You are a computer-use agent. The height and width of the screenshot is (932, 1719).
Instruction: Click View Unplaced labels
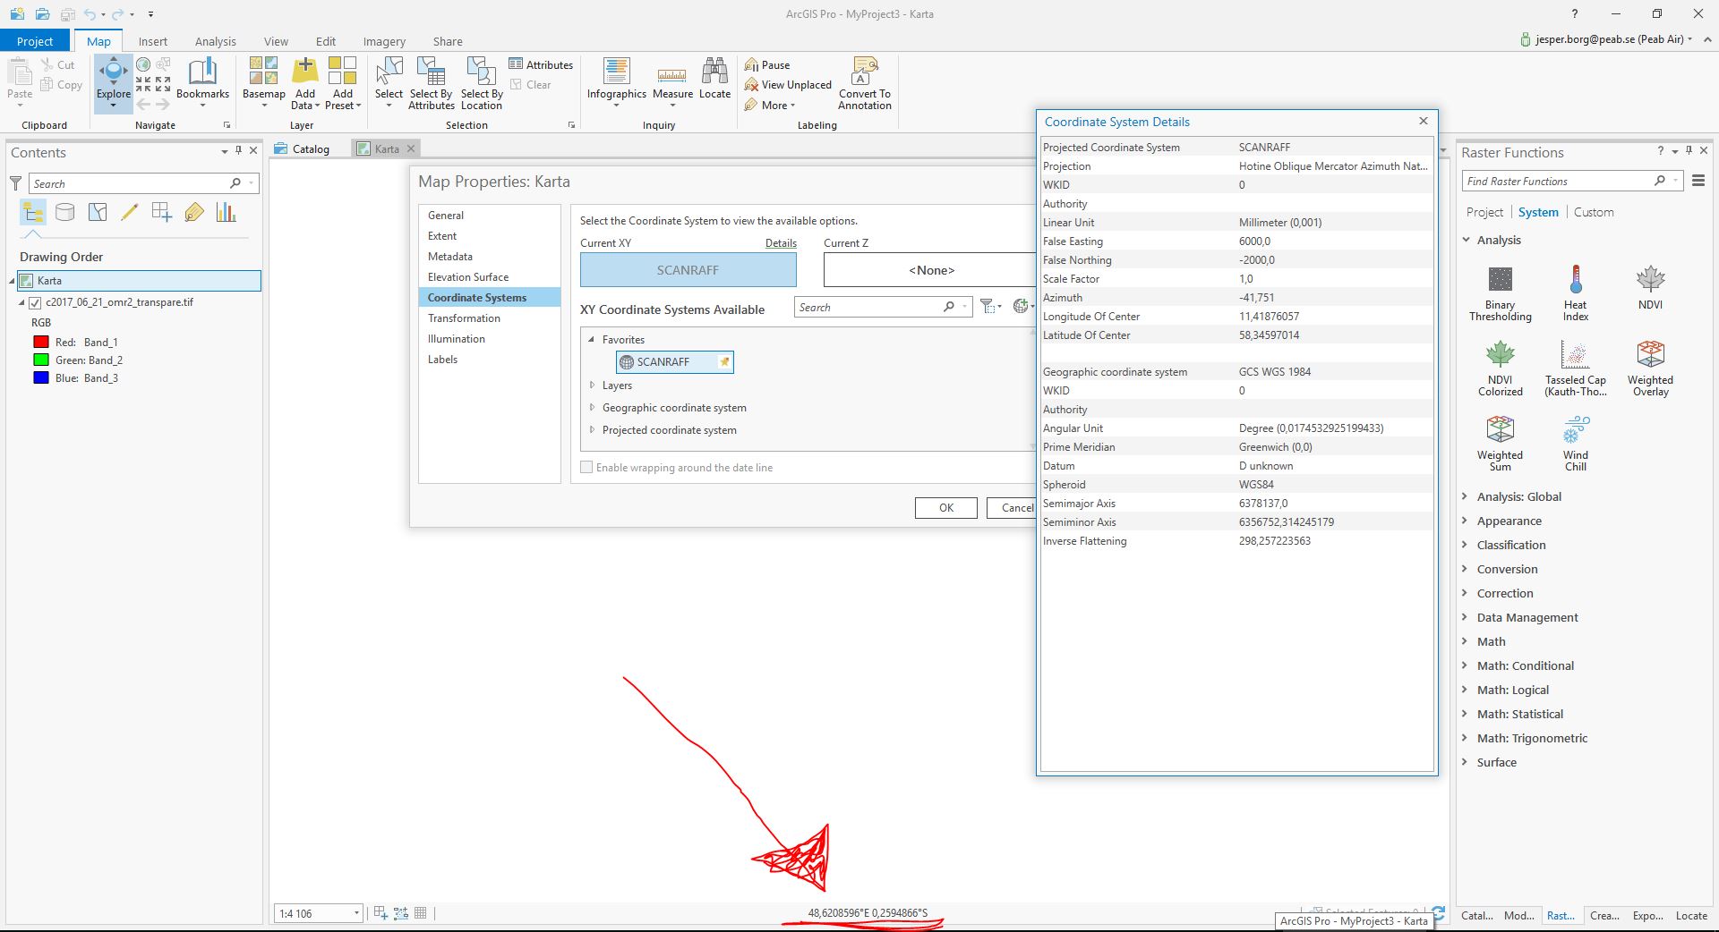click(x=788, y=85)
